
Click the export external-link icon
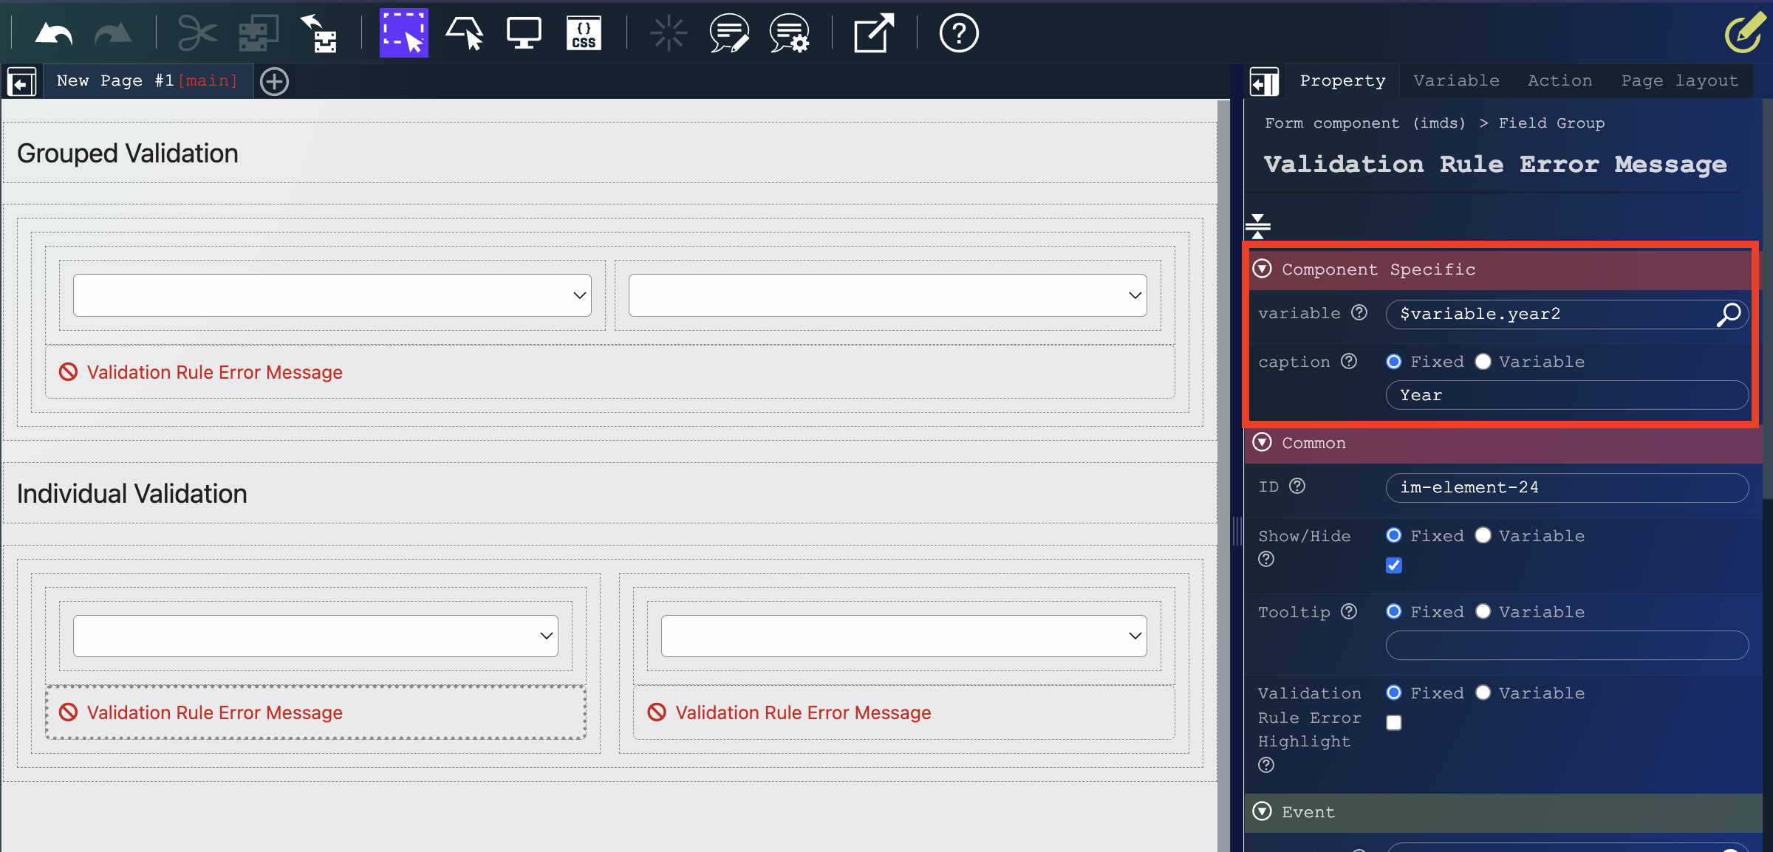click(873, 34)
